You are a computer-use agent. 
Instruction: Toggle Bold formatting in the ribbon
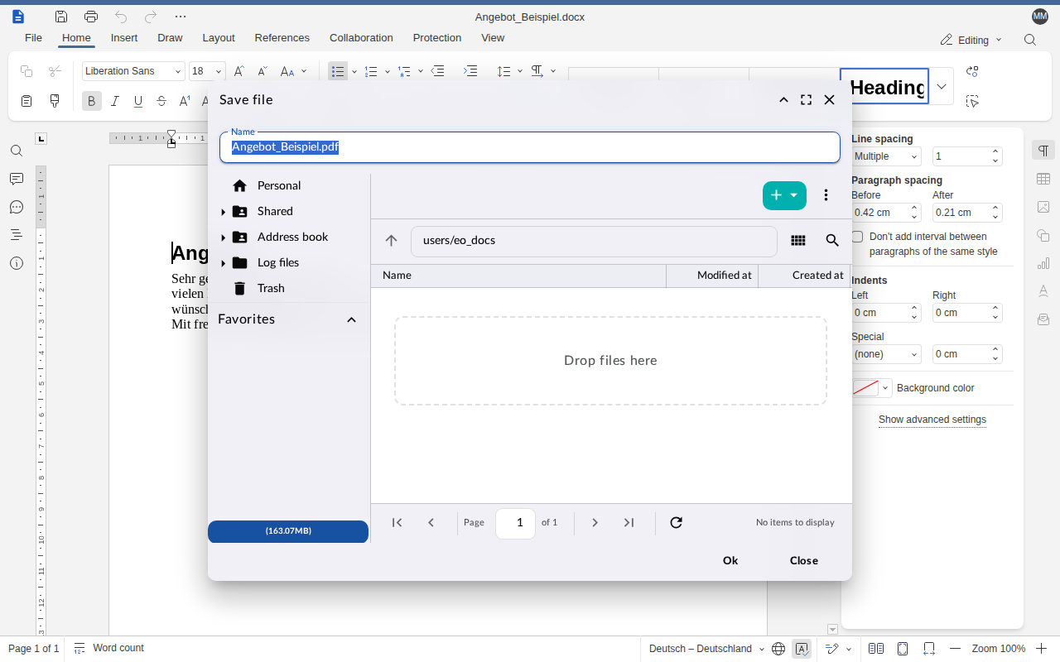click(91, 101)
